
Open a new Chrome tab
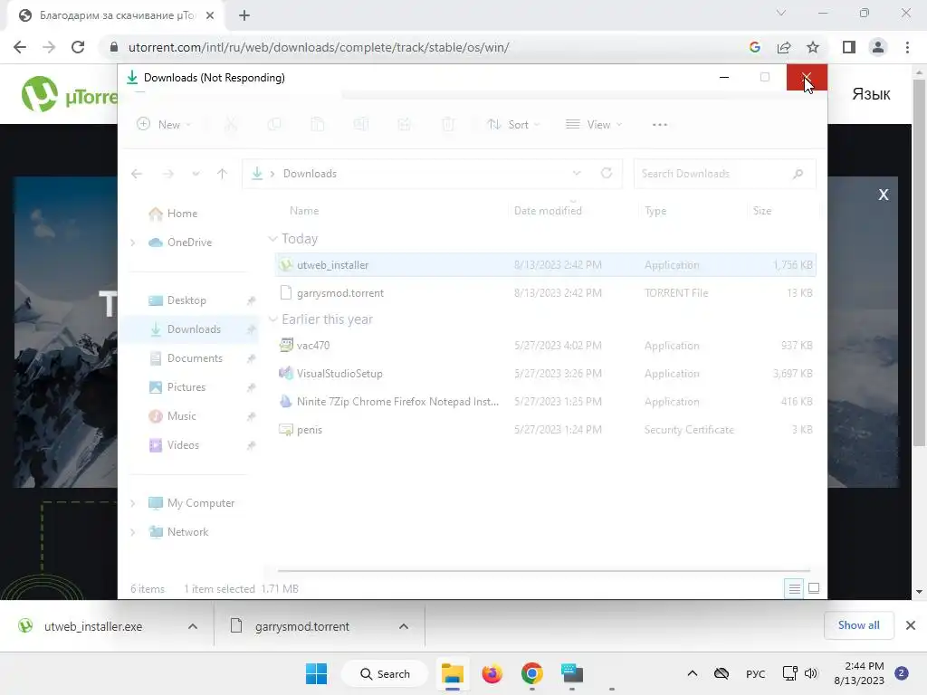click(x=244, y=15)
